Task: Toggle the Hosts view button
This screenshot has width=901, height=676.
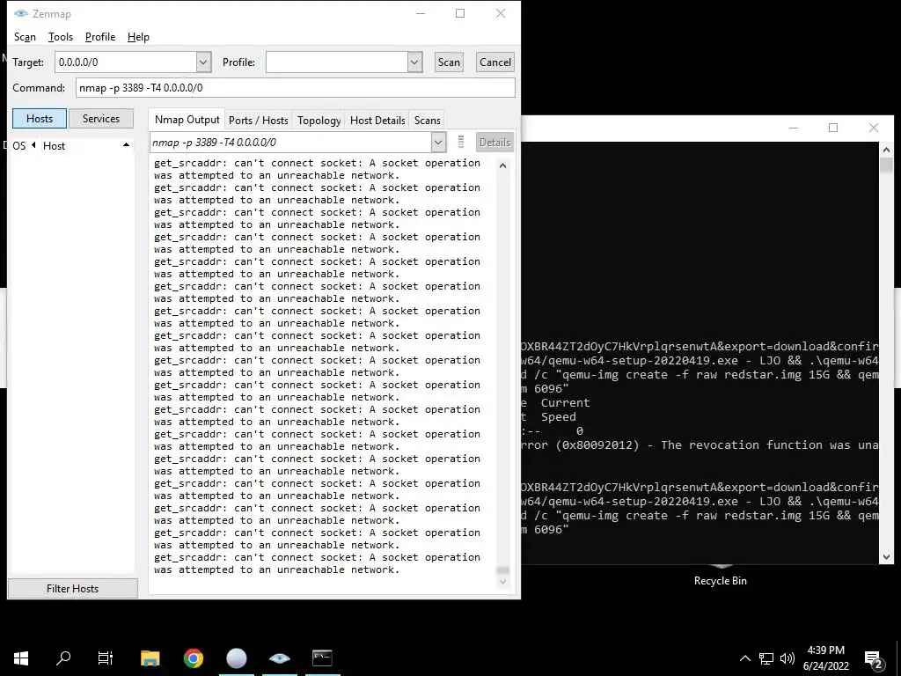Action: [40, 119]
